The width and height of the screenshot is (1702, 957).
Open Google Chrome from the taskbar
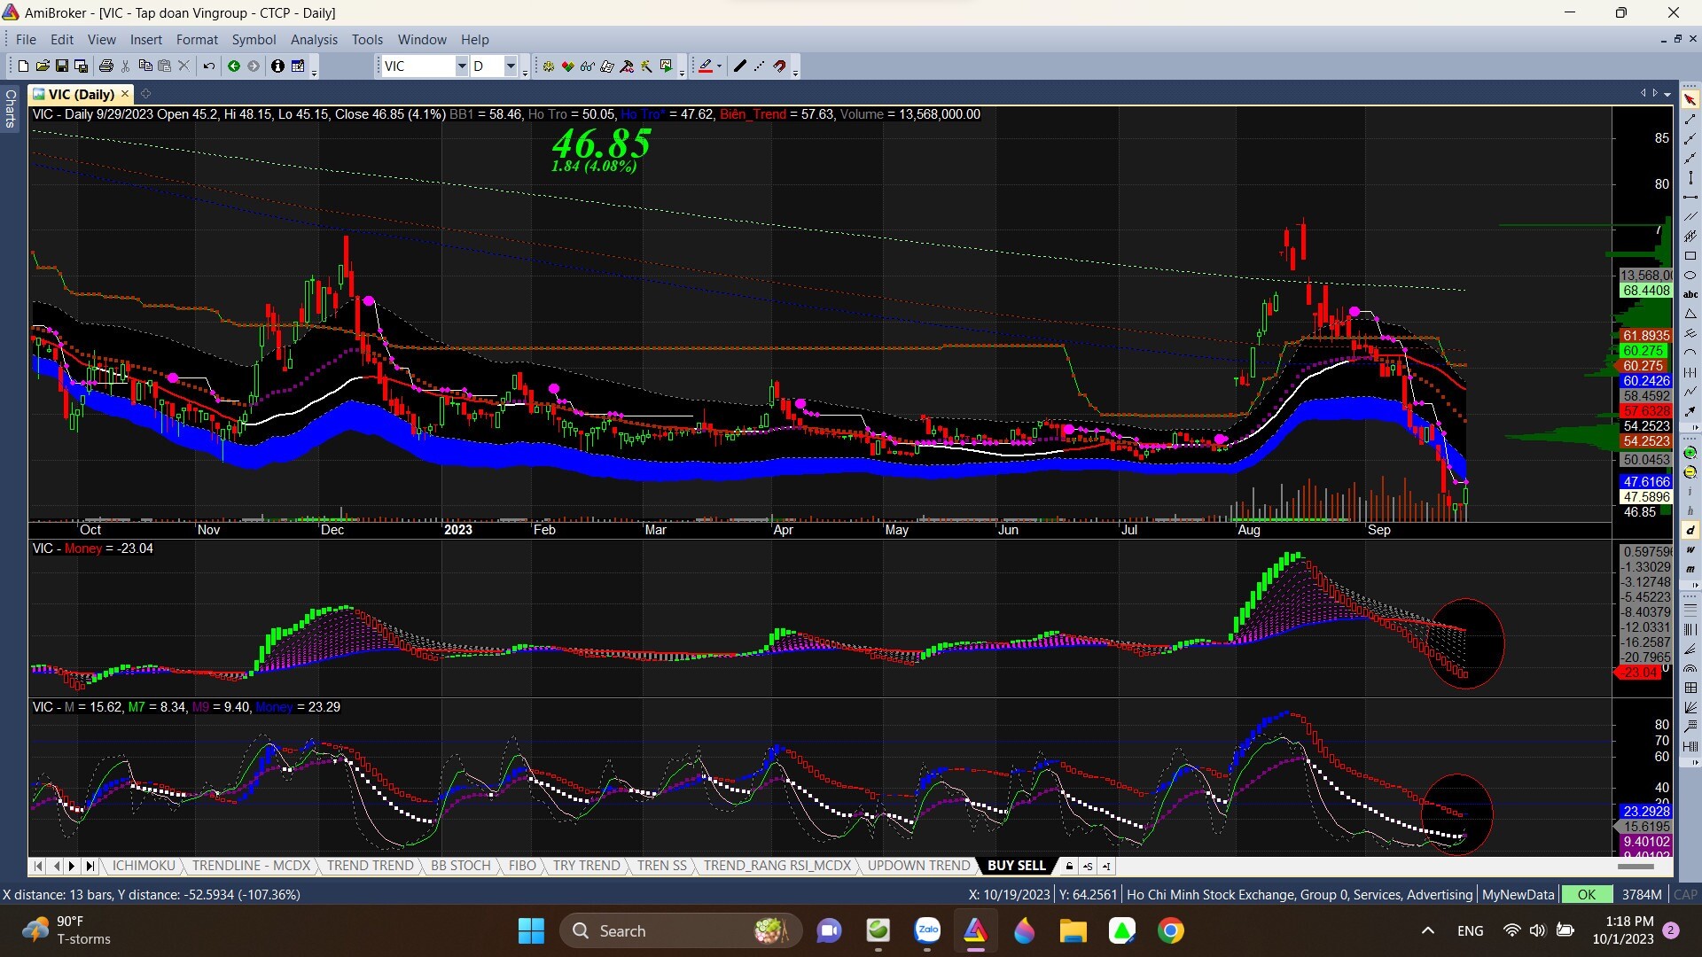pos(1171,931)
